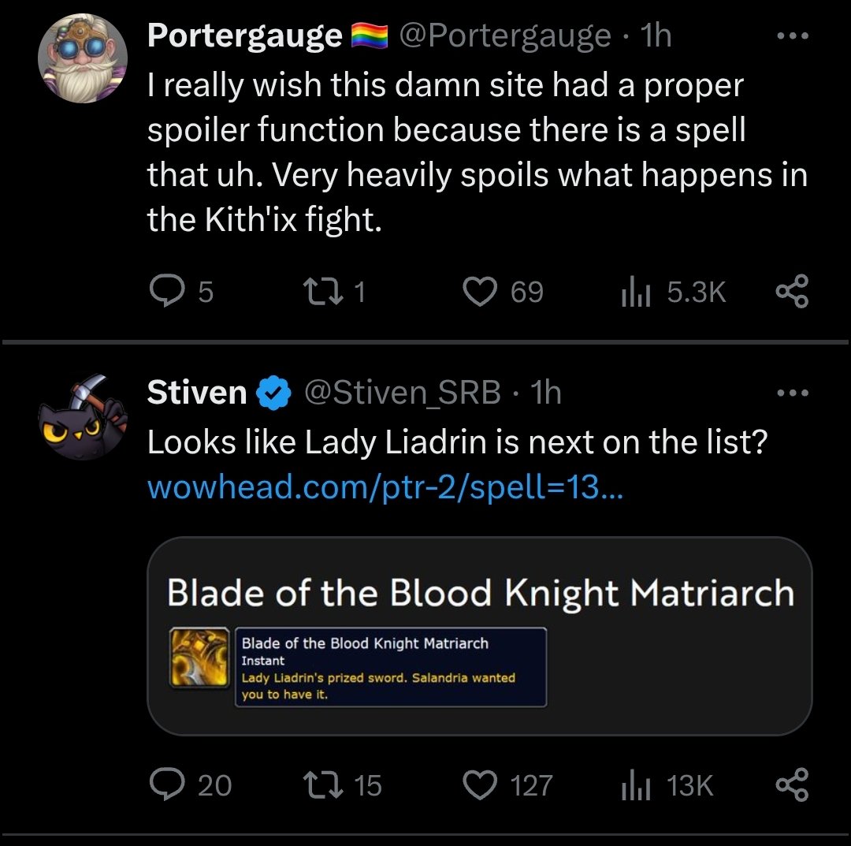
Task: Open the wowhead.com spell link
Action: 385,486
